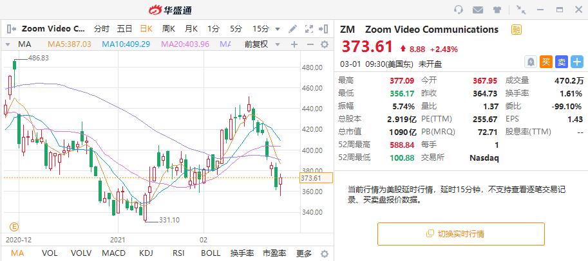Image resolution: width=588 pixels, height=261 pixels.
Task: Zoom in chart with plus icon
Action: point(294,44)
